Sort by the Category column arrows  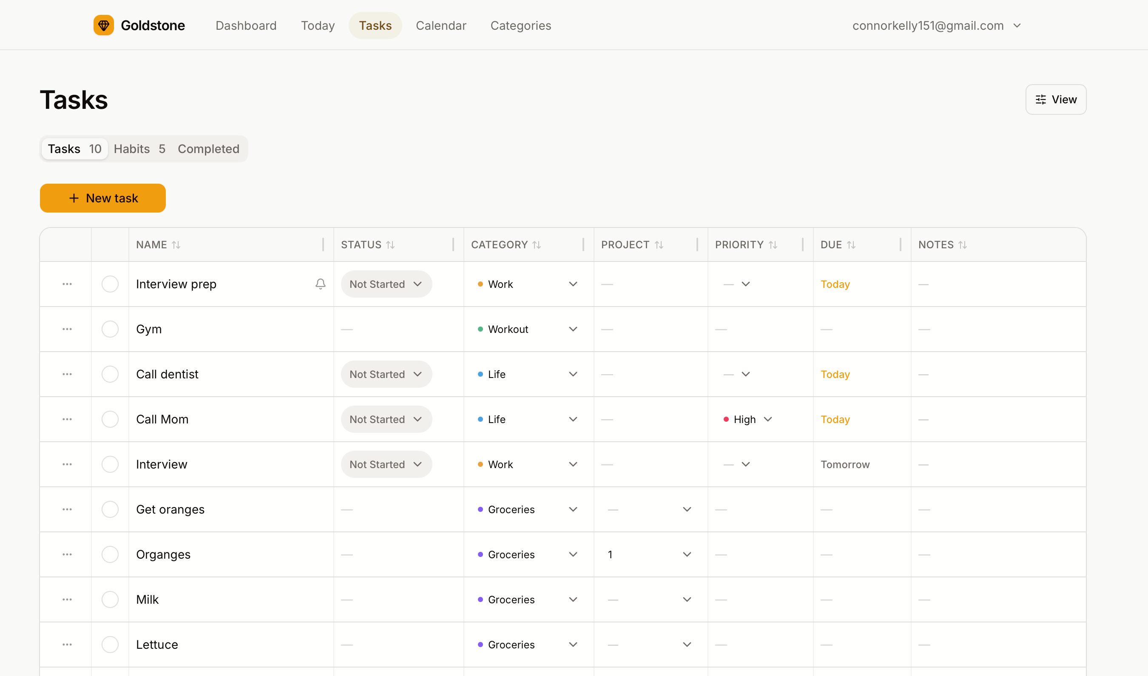(x=536, y=244)
